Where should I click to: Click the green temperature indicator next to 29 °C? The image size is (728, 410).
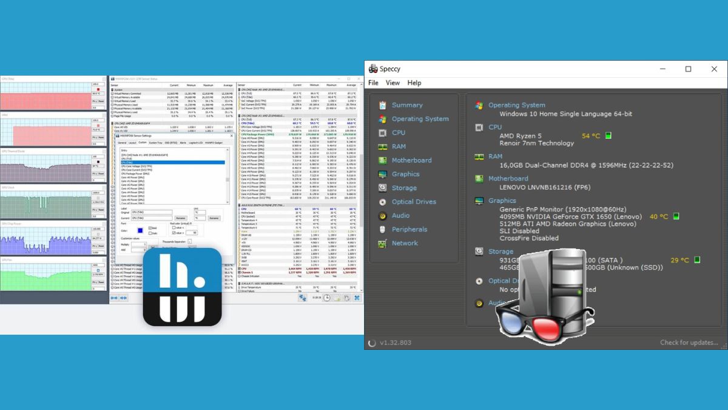pyautogui.click(x=697, y=260)
